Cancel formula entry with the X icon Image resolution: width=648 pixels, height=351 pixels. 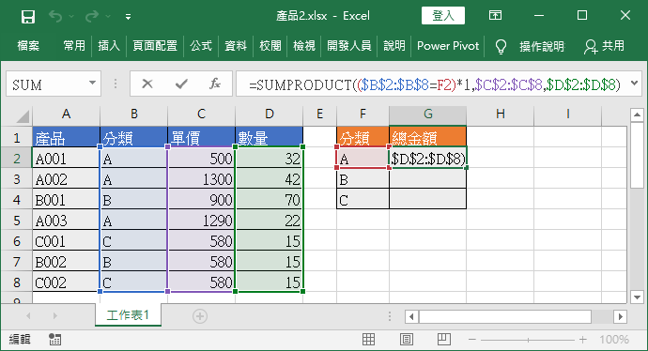coord(147,84)
